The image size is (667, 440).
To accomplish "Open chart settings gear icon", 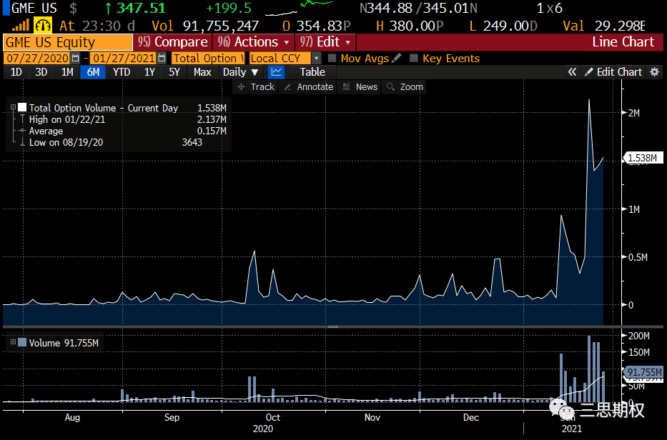I will (x=655, y=72).
